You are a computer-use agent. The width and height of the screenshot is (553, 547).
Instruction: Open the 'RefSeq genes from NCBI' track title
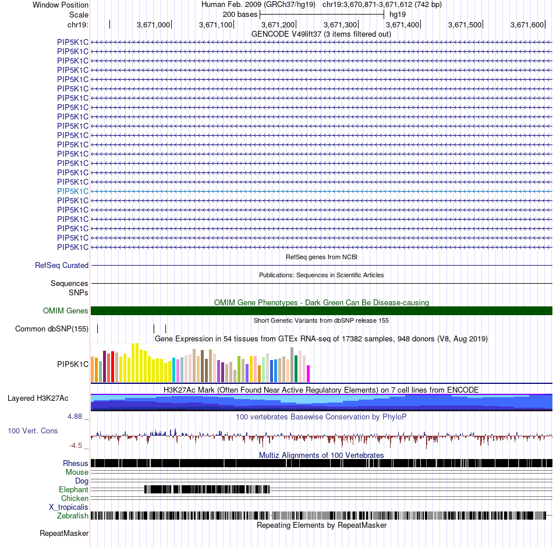click(321, 257)
